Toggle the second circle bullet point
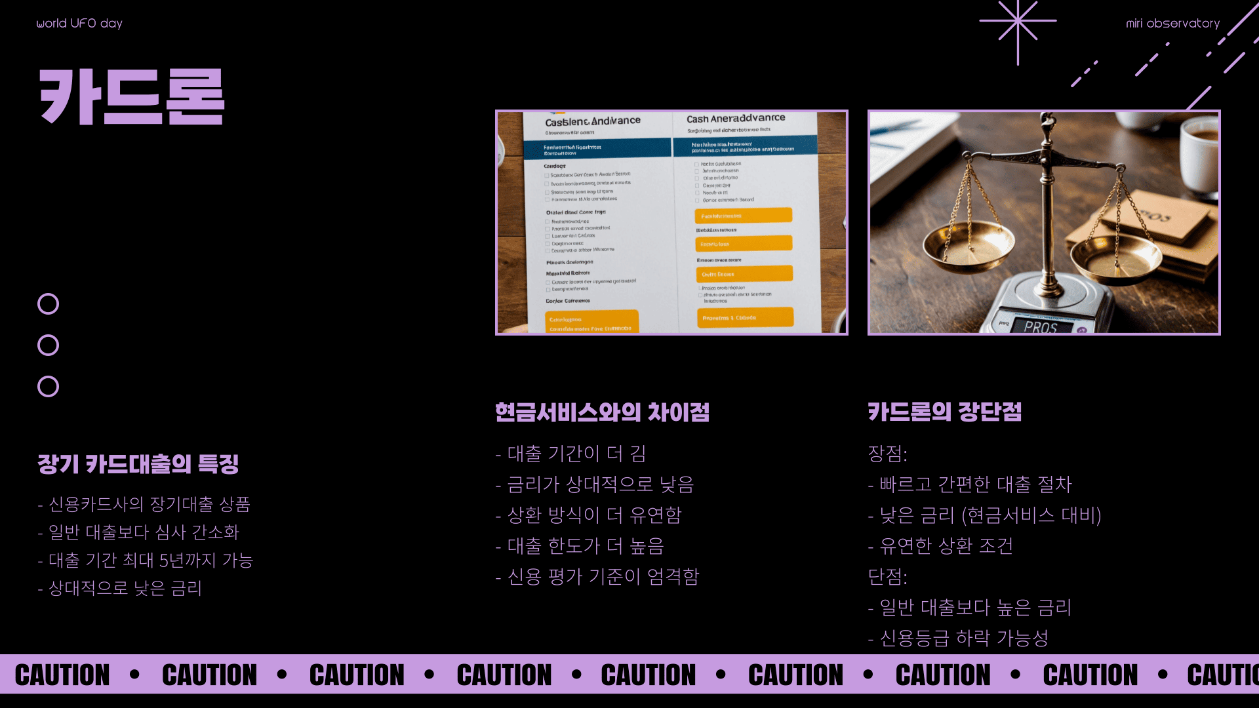 [x=48, y=345]
